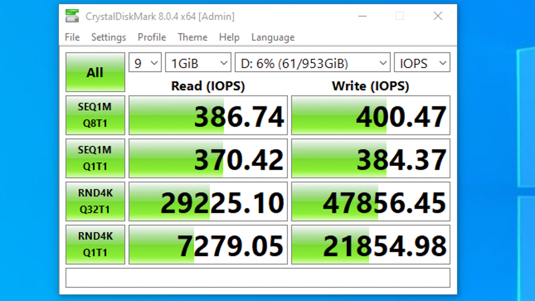Click the RND4K Q32T1 write value 47856.45
This screenshot has height=301, width=535.
pos(370,201)
